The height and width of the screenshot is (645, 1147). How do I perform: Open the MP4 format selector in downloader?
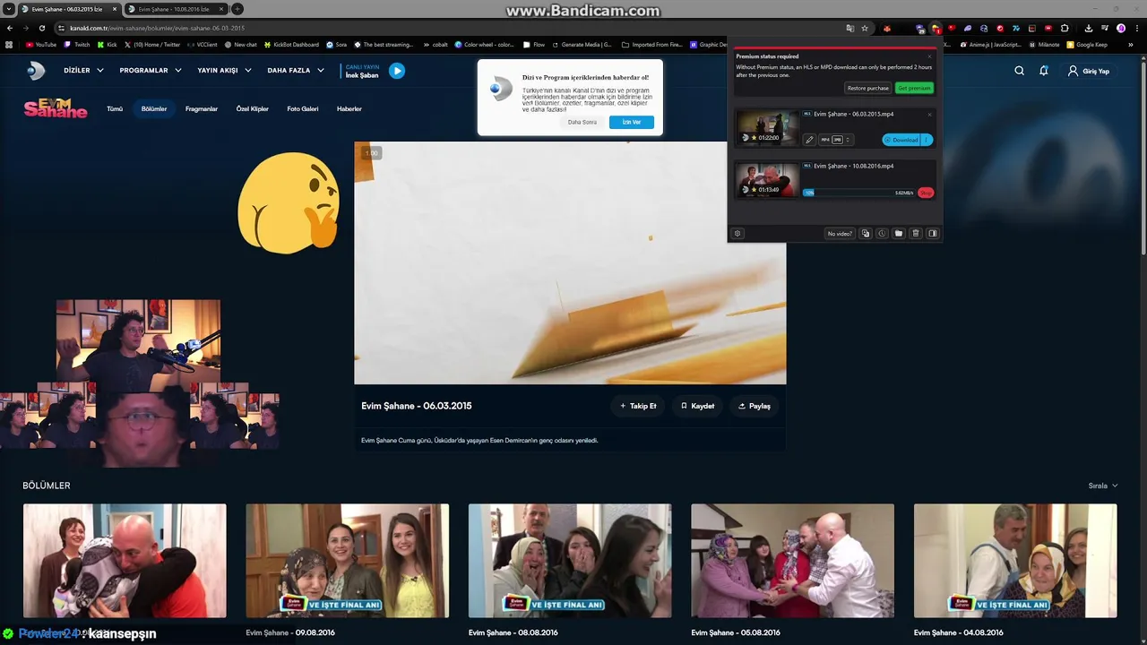coord(835,140)
